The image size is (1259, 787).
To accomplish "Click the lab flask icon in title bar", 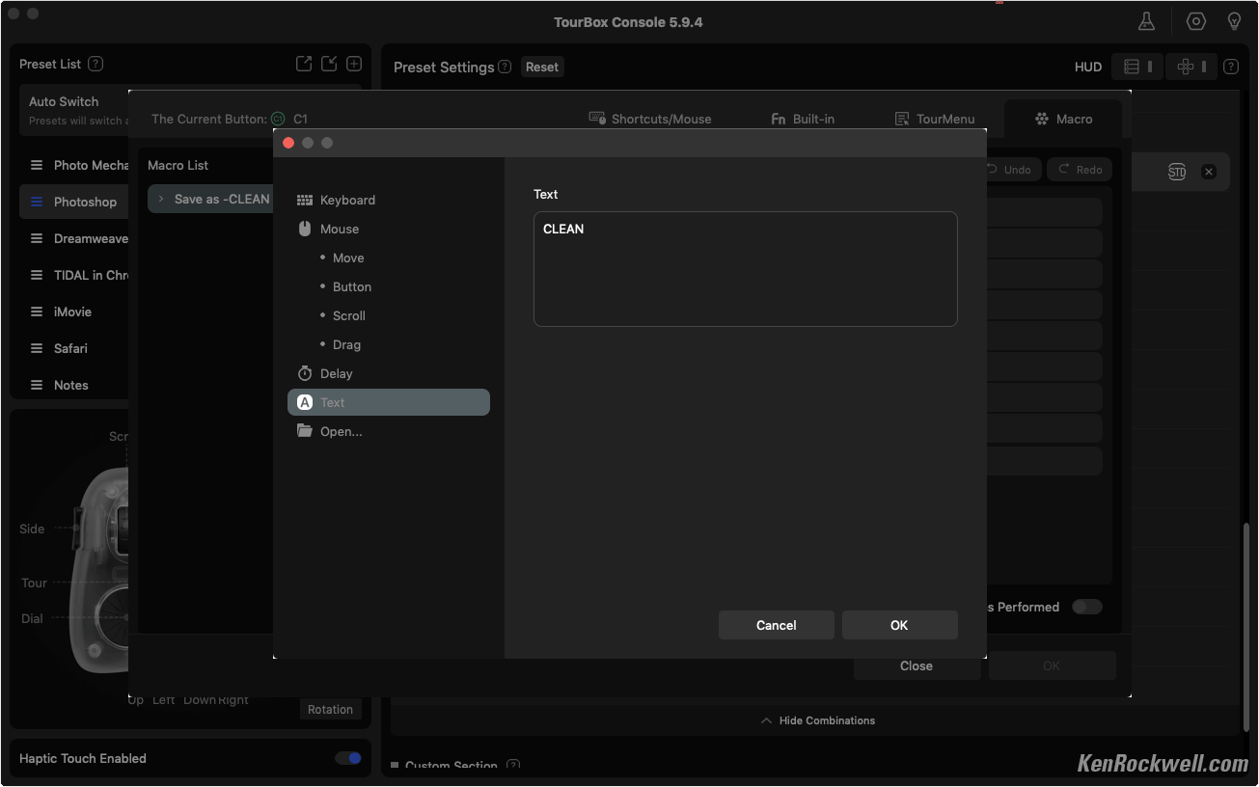I will [x=1146, y=21].
